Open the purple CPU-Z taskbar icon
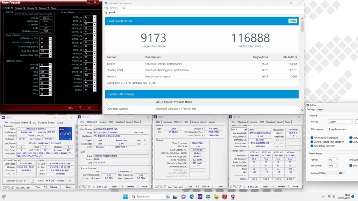Viewport: 358px width, 201px height. pyautogui.click(x=200, y=197)
